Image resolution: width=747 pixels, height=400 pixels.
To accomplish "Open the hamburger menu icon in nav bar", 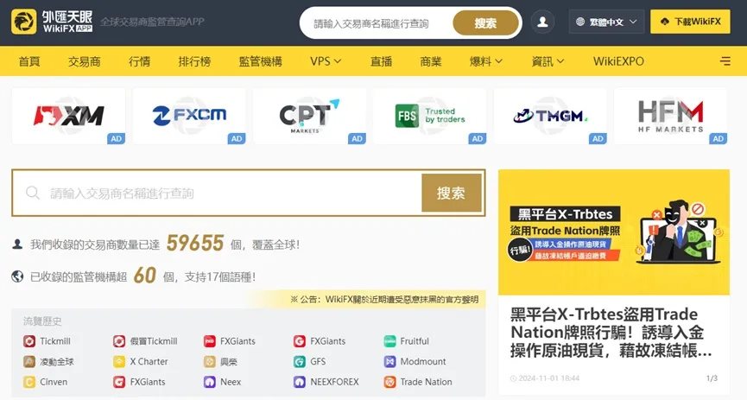I will pyautogui.click(x=725, y=61).
